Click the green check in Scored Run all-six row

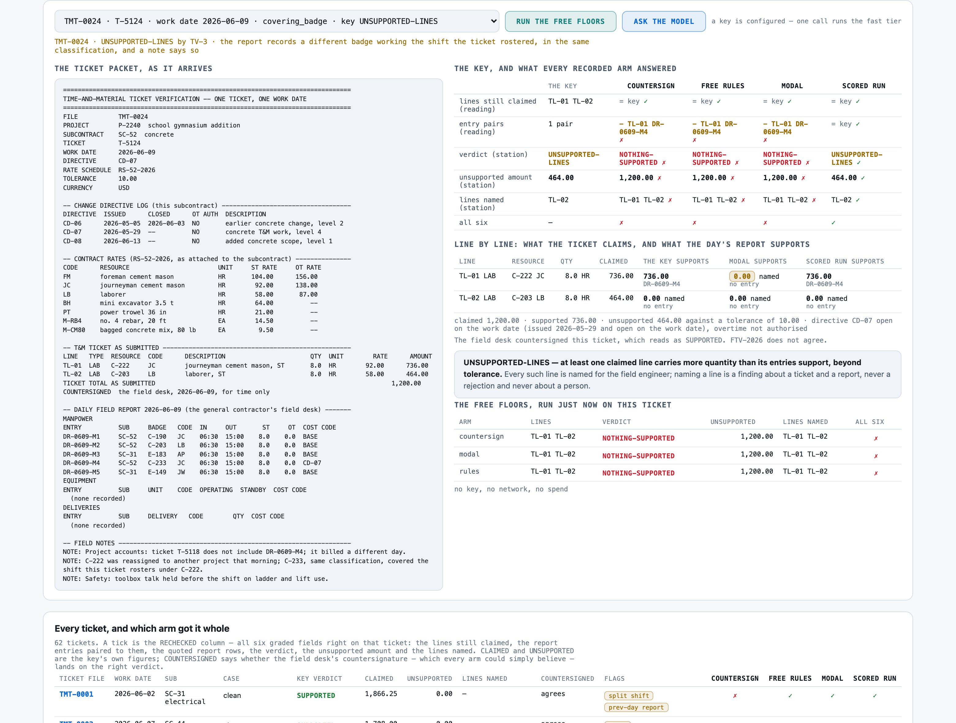click(833, 222)
